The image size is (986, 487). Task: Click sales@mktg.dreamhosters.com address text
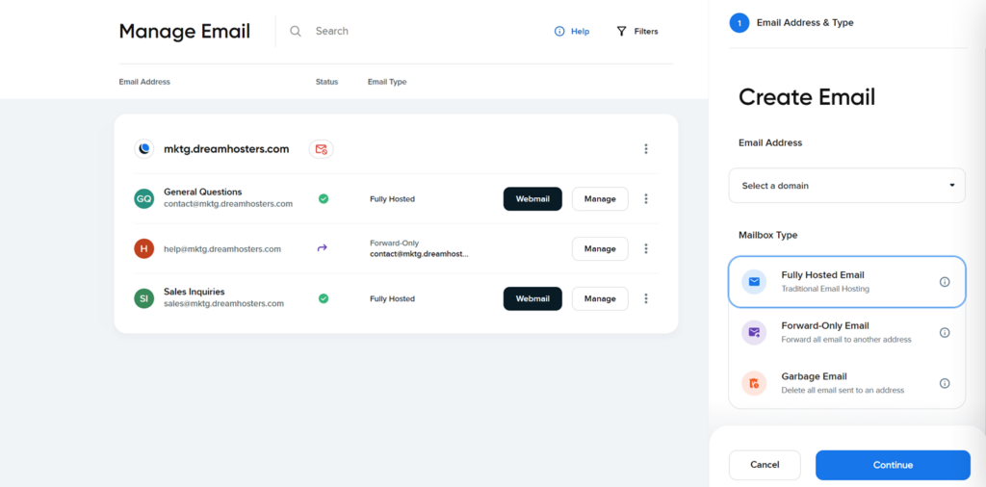click(223, 303)
